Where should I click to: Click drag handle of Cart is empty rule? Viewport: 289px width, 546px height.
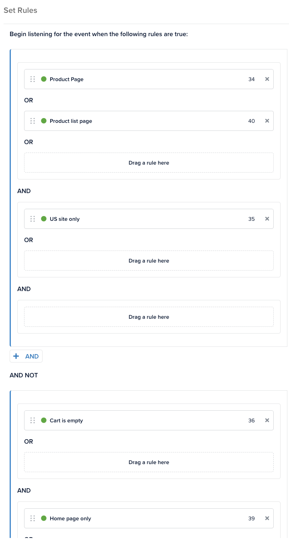point(33,420)
